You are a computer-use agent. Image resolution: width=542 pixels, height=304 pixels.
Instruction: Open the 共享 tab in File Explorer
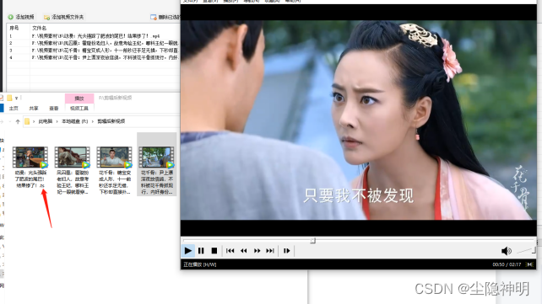tap(34, 109)
